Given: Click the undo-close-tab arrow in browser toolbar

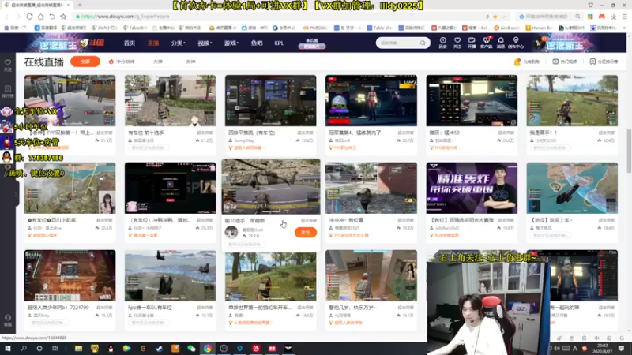Looking at the screenshot, I should [52, 17].
